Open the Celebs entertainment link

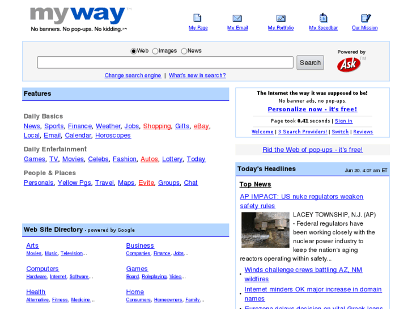(98, 159)
